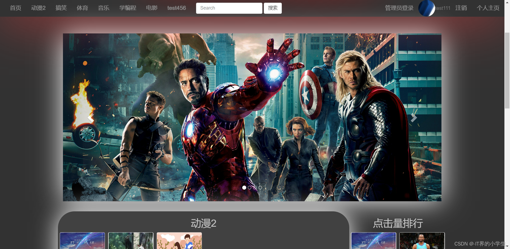Open the test456 category
The height and width of the screenshot is (249, 510).
177,8
